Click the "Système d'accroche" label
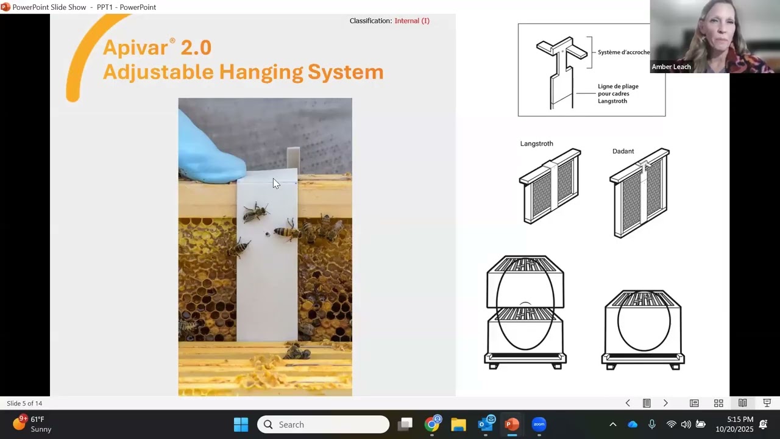The width and height of the screenshot is (780, 439). tap(623, 52)
